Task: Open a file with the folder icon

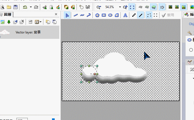Action: click(9, 7)
